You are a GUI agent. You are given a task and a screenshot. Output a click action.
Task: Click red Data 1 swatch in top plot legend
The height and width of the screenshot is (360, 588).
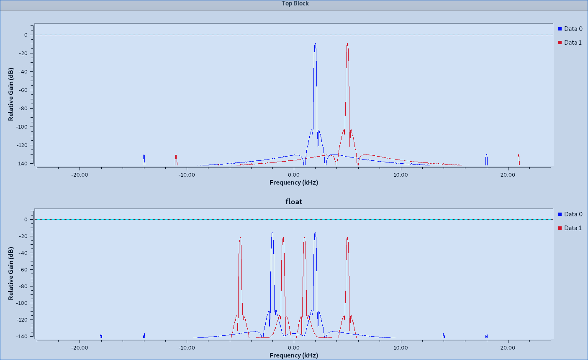(x=560, y=43)
